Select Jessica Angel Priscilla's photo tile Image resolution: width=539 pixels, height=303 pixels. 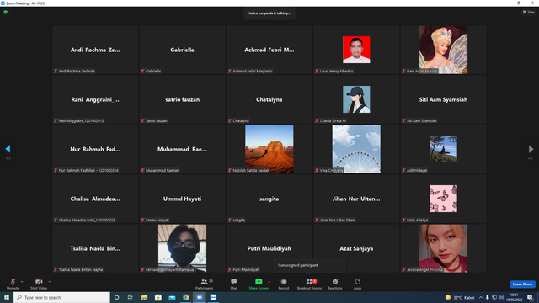click(x=443, y=248)
